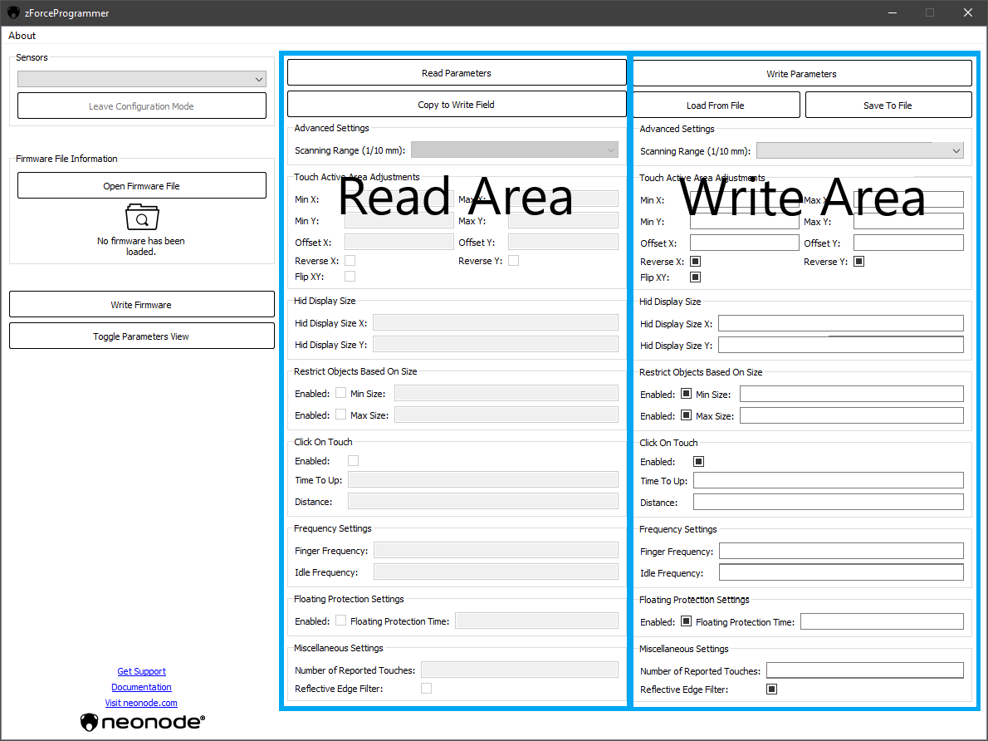Toggle Reflective Edge Filter in Write Area
Image resolution: width=988 pixels, height=741 pixels.
(771, 689)
